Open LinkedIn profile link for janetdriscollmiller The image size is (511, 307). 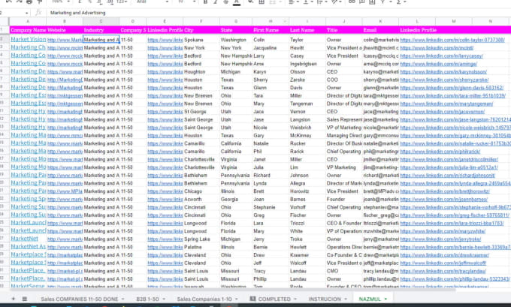pyautogui.click(x=449, y=159)
